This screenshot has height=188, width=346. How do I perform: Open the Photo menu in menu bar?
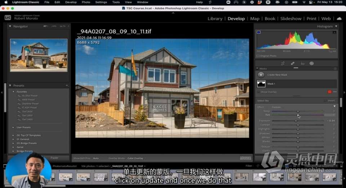[x=86, y=2]
